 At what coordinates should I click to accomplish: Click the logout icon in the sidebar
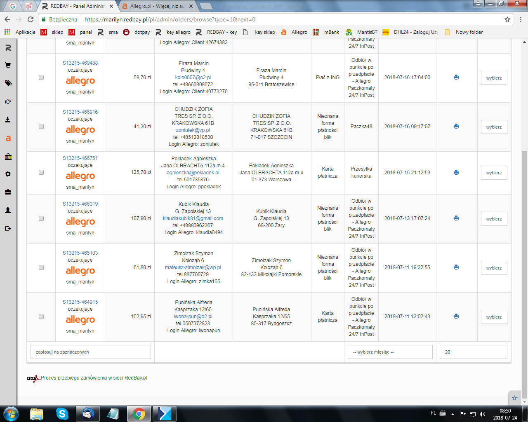click(x=8, y=228)
